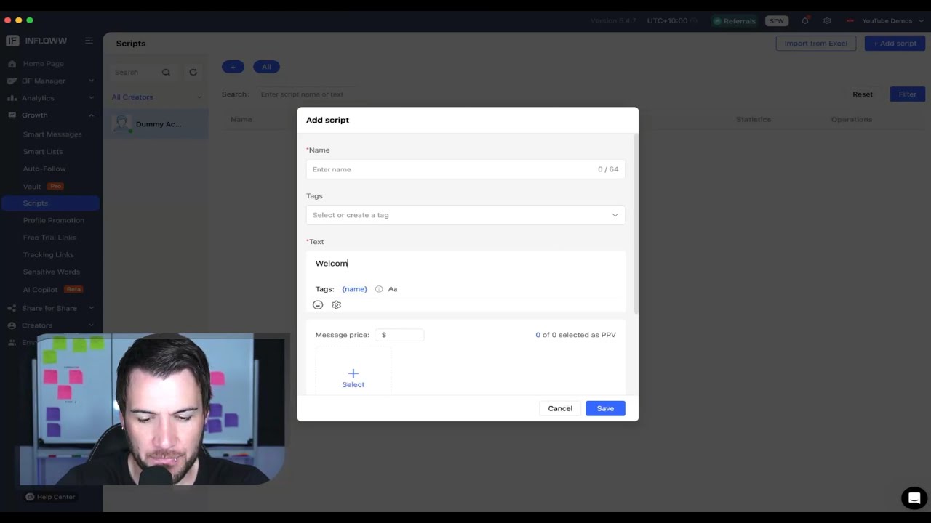Image resolution: width=931 pixels, height=523 pixels.
Task: Click the creator search magnifier icon
Action: (166, 73)
